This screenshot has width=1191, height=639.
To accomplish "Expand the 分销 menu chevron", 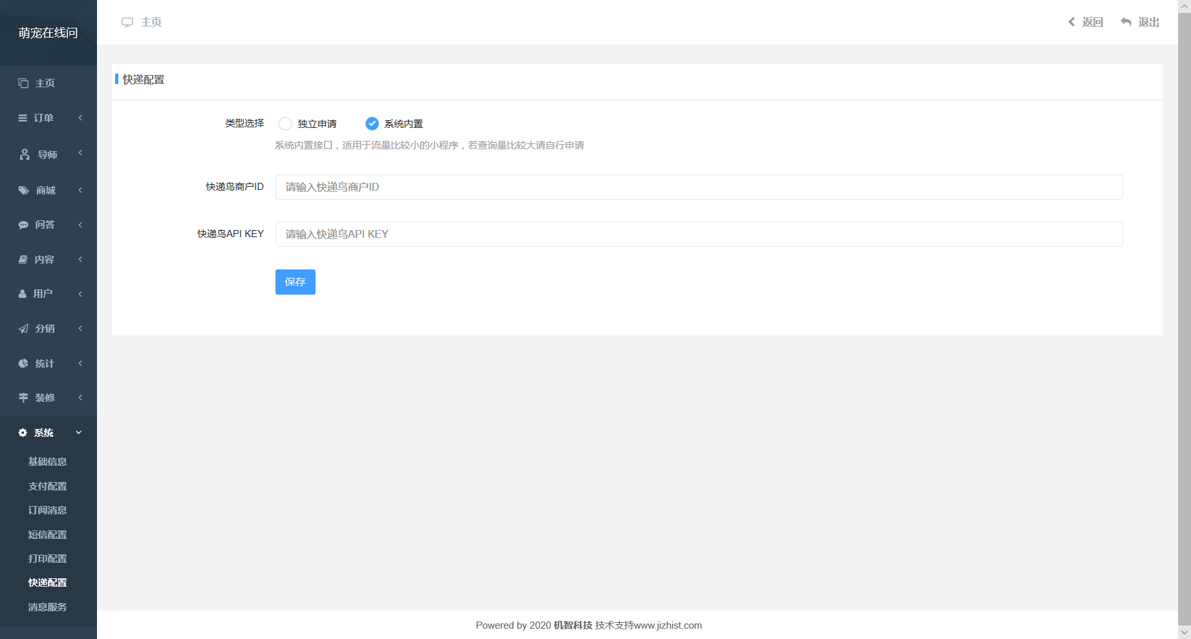I will [80, 328].
